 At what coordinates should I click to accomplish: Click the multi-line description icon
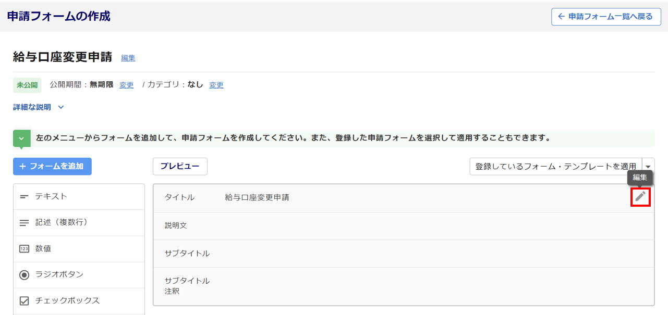24,223
